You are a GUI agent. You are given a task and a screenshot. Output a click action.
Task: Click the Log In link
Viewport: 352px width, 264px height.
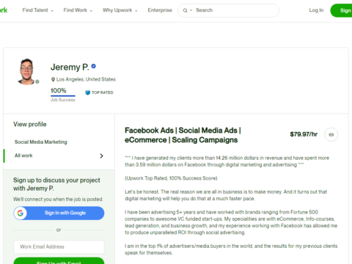pos(316,10)
